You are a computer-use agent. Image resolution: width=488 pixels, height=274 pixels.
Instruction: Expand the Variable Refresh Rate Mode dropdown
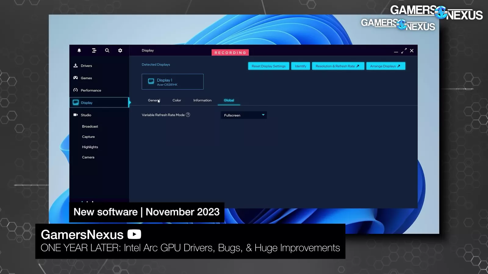coord(244,115)
